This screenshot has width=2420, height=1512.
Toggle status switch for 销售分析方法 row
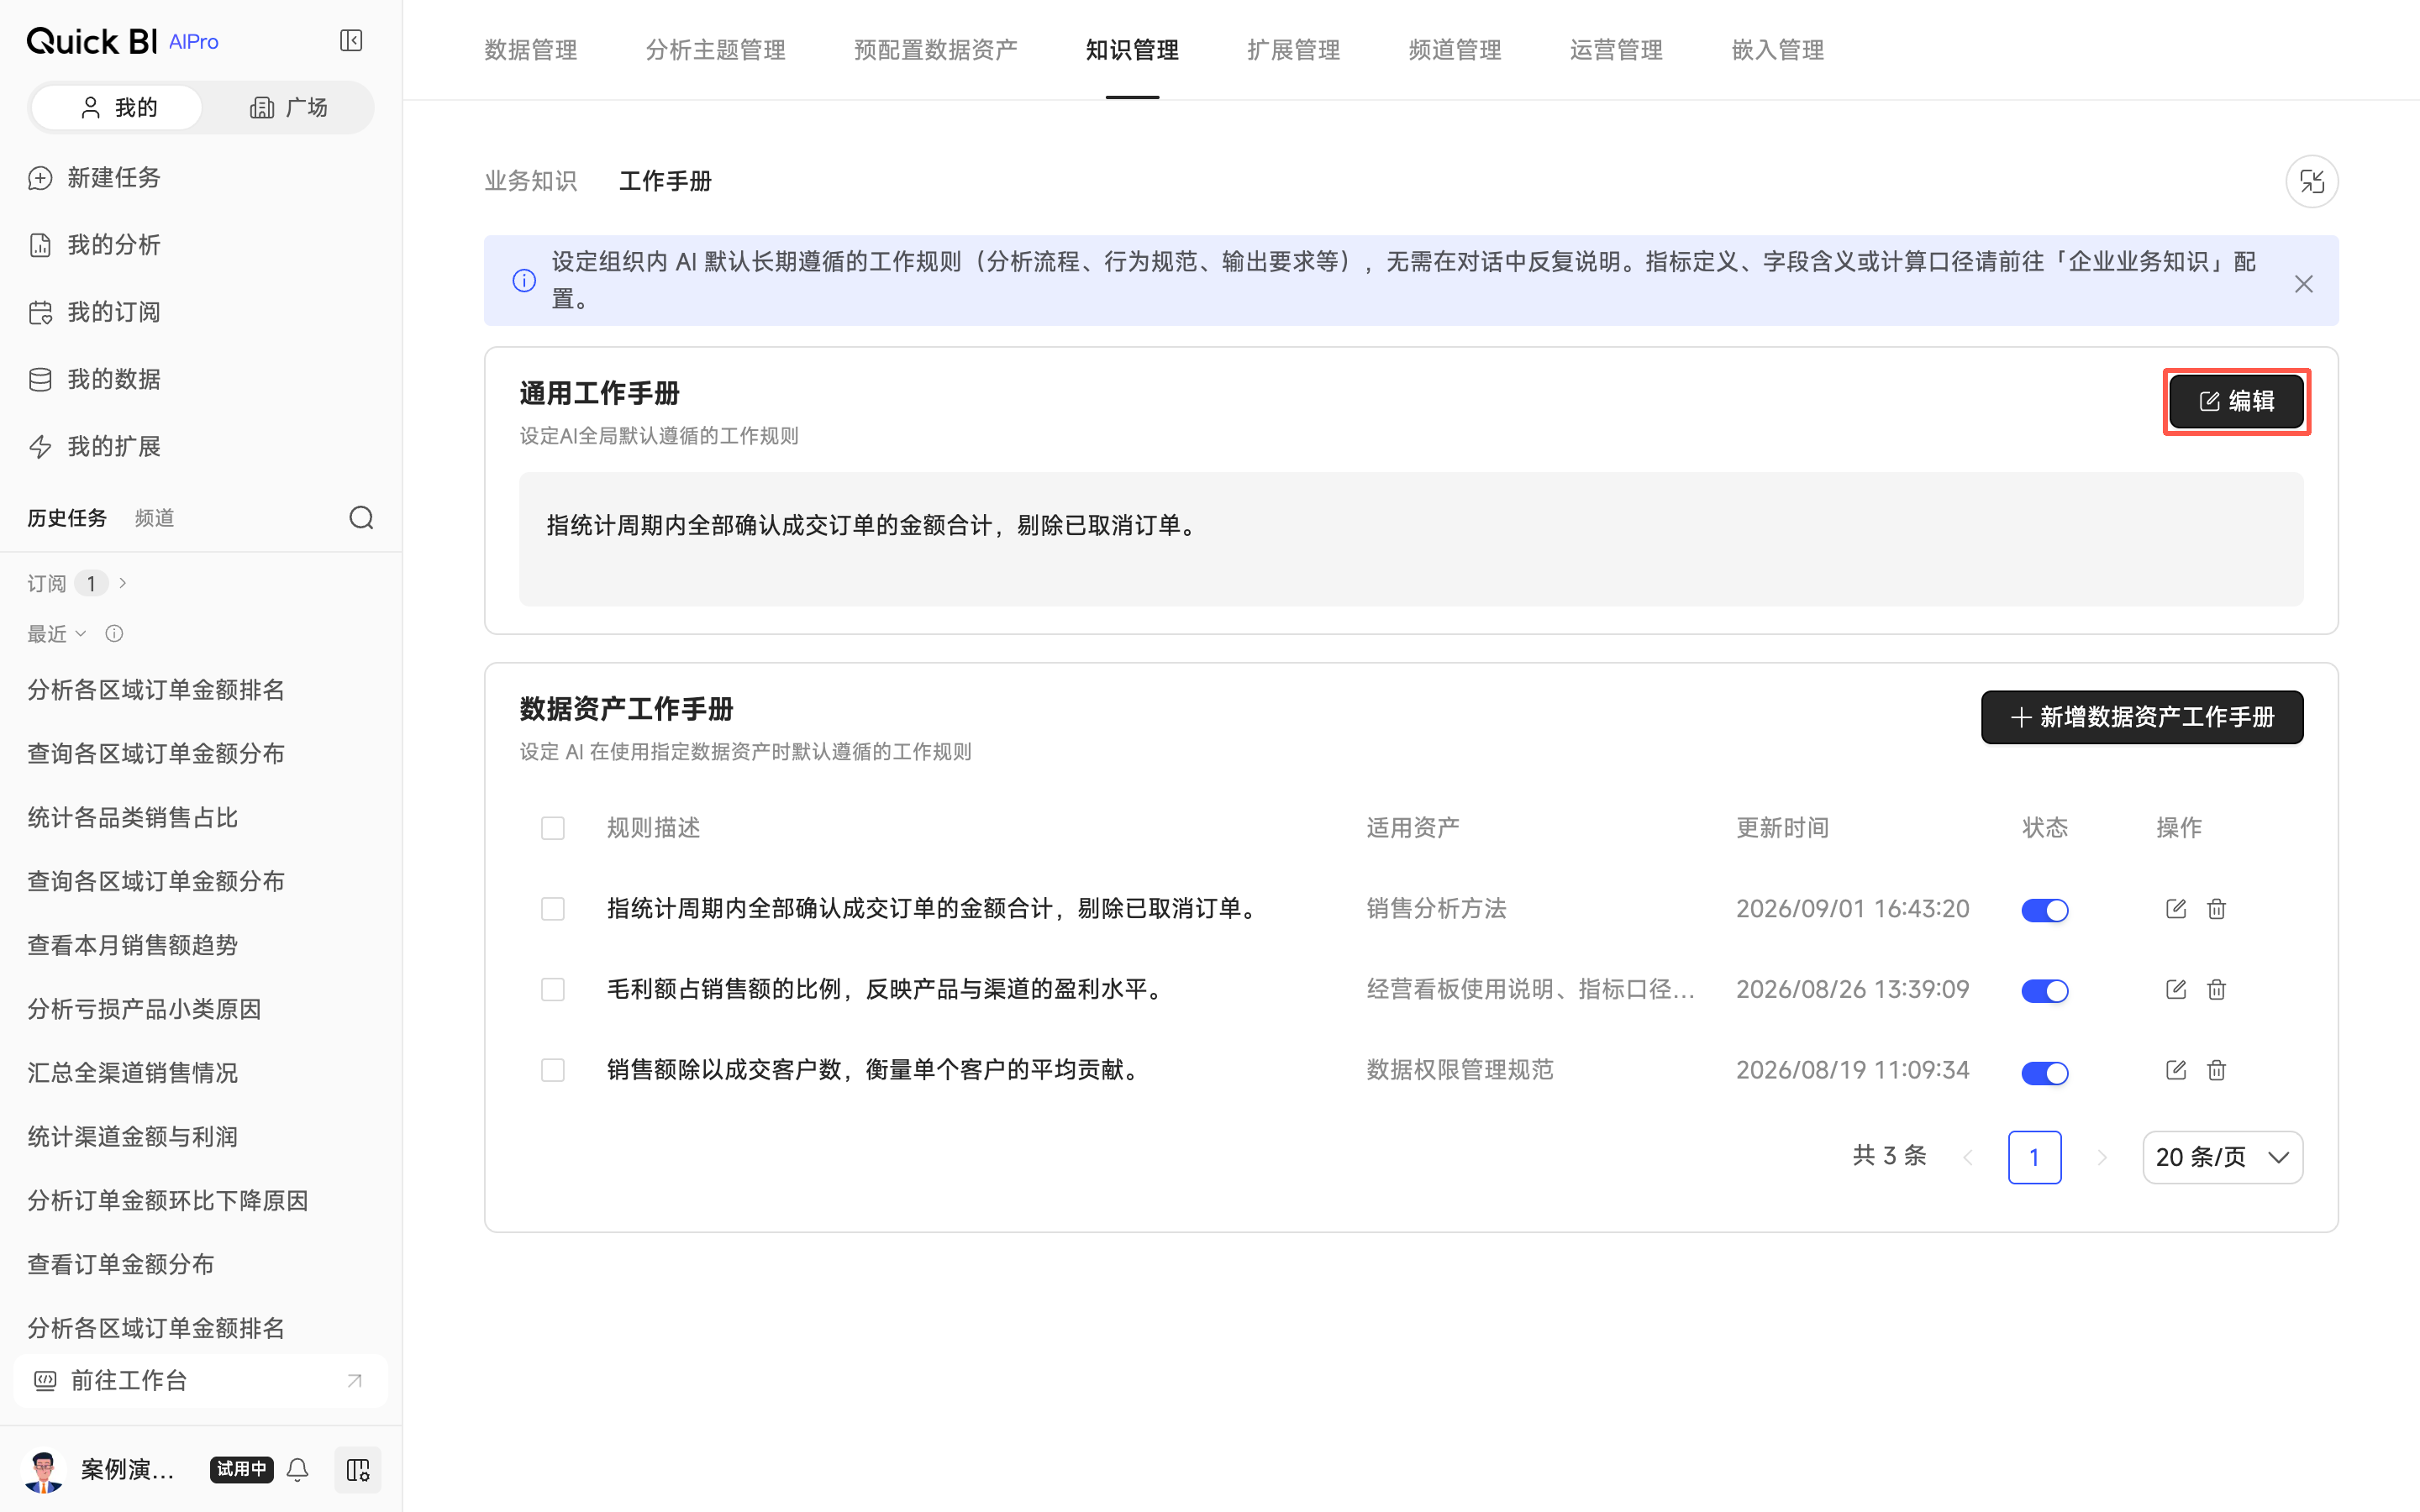2044,910
